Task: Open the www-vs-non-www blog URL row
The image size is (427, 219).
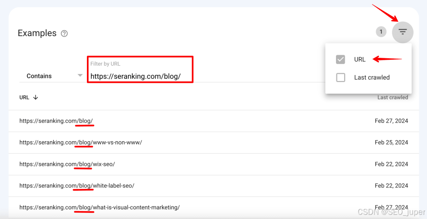Action: click(x=213, y=142)
